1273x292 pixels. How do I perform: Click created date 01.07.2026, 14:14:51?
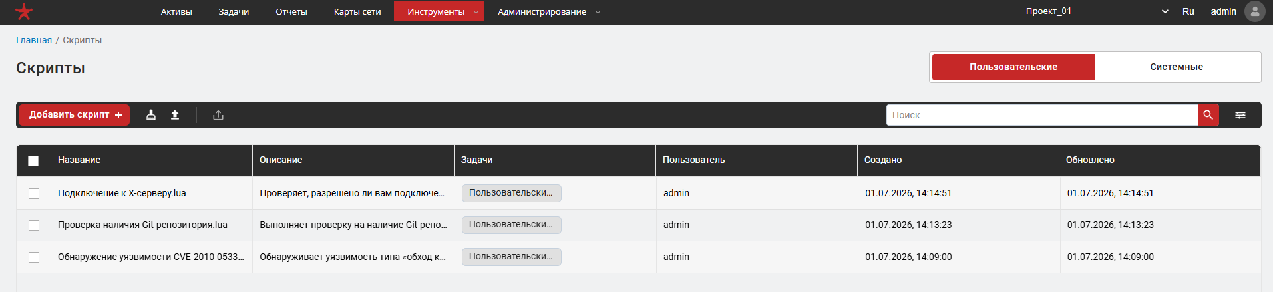908,193
